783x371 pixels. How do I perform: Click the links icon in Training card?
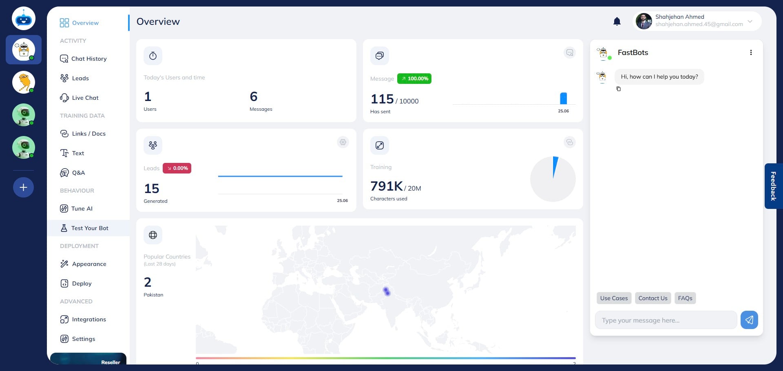[x=569, y=142]
